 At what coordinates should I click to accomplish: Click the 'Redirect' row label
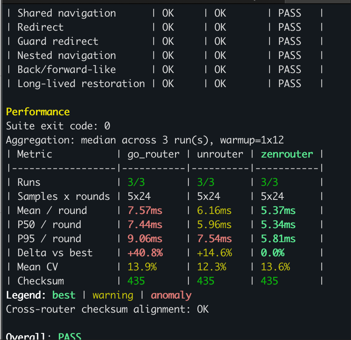tap(41, 27)
